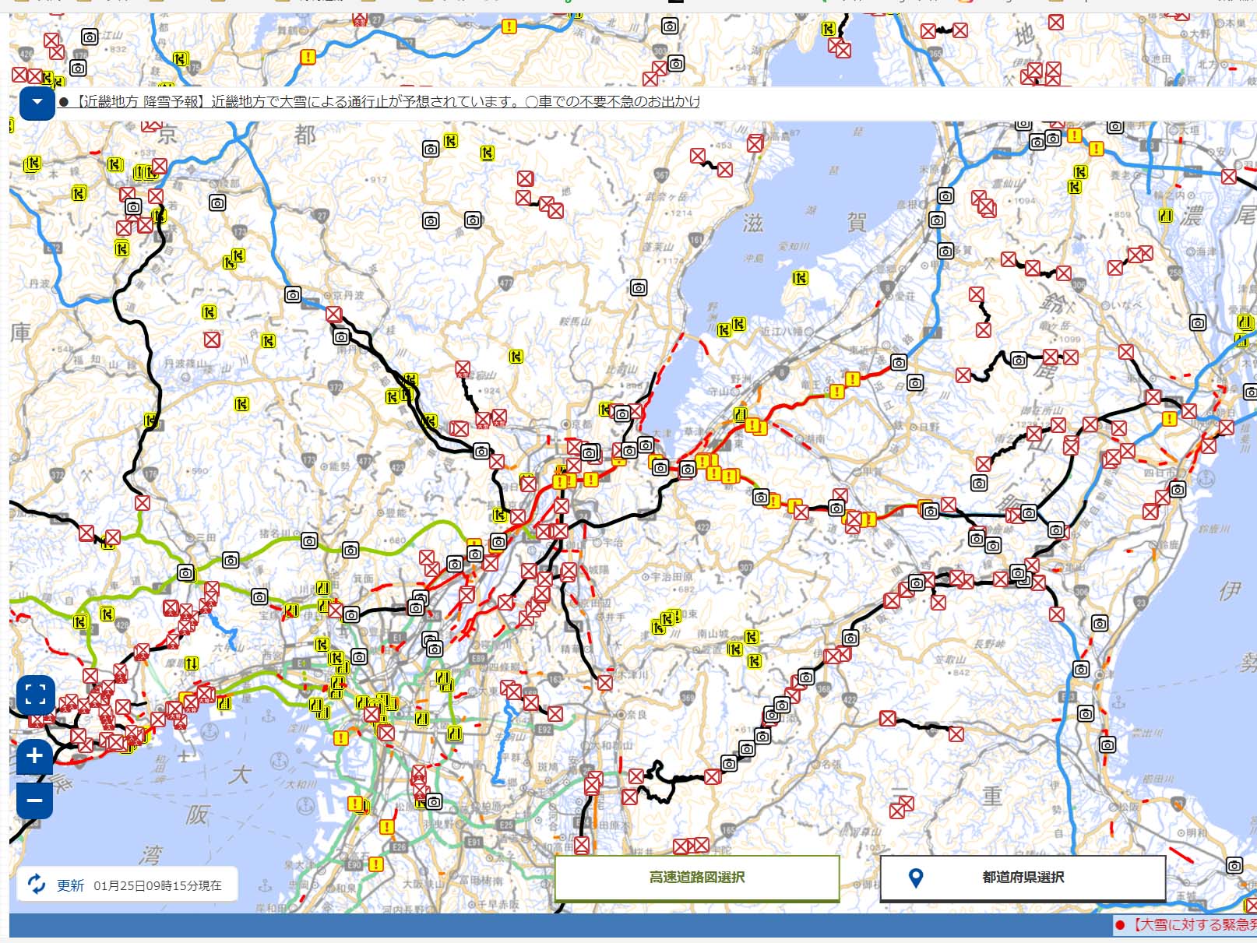Open camera icon beside route 23 shield
The height and width of the screenshot is (943, 1257).
click(1100, 623)
